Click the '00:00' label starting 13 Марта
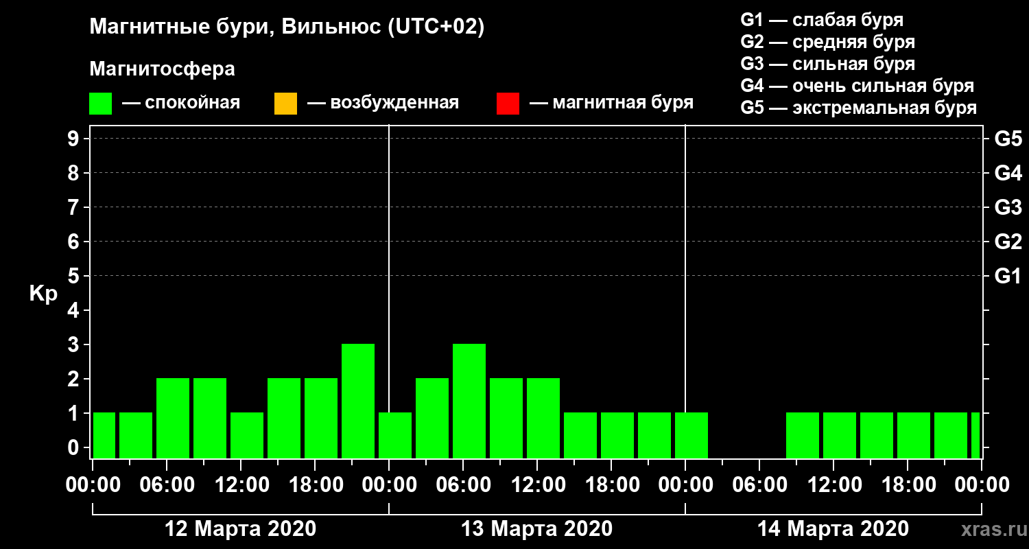The height and width of the screenshot is (549, 1029). [x=389, y=484]
